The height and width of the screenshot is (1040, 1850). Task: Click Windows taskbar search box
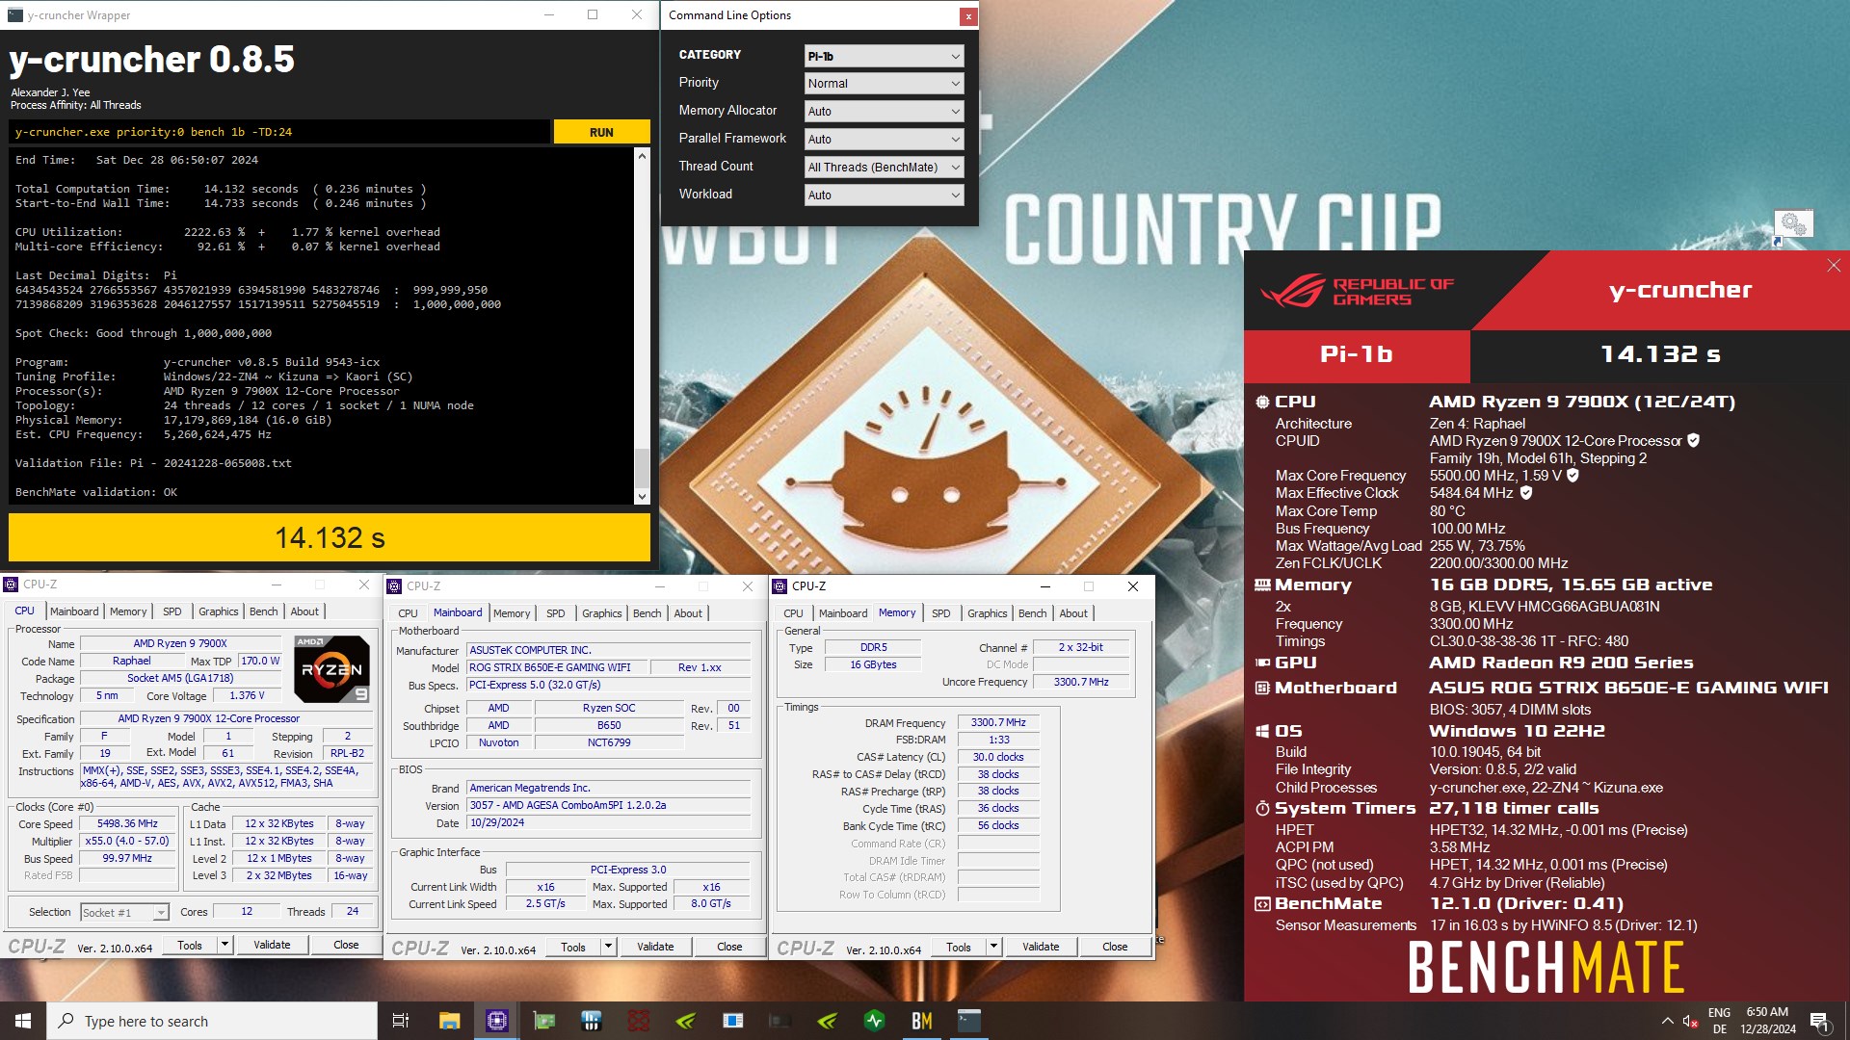[x=212, y=1021]
